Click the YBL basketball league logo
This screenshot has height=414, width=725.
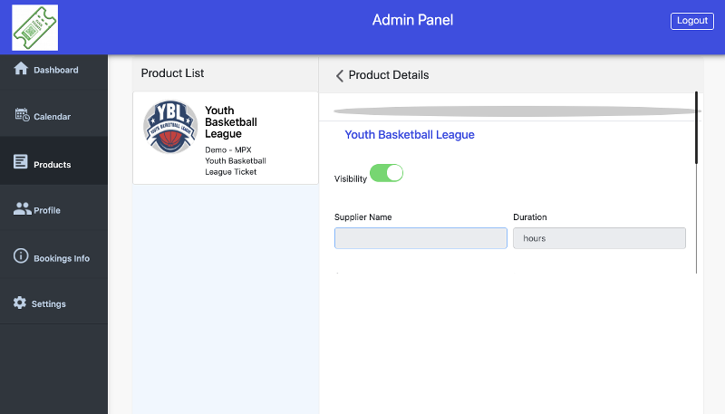coord(170,127)
